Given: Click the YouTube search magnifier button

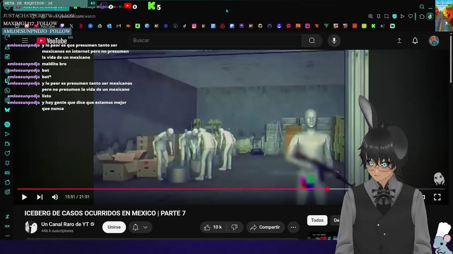Looking at the screenshot, I should click(x=312, y=41).
